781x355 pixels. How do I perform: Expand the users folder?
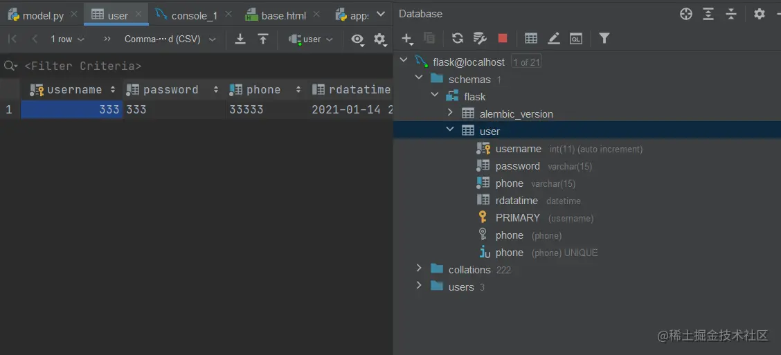pyautogui.click(x=420, y=286)
